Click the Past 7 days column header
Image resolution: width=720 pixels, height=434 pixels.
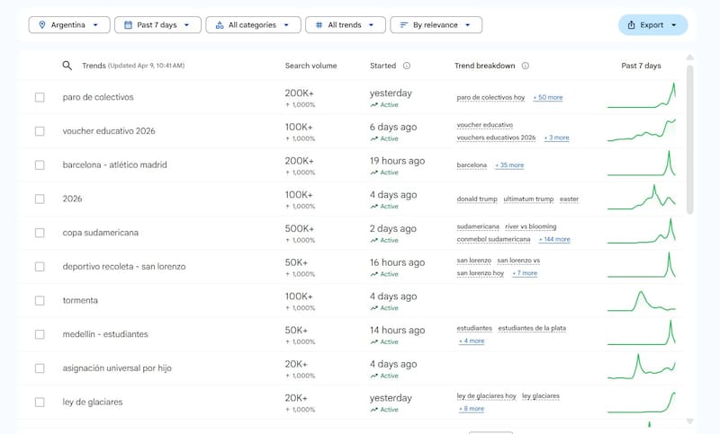point(641,66)
